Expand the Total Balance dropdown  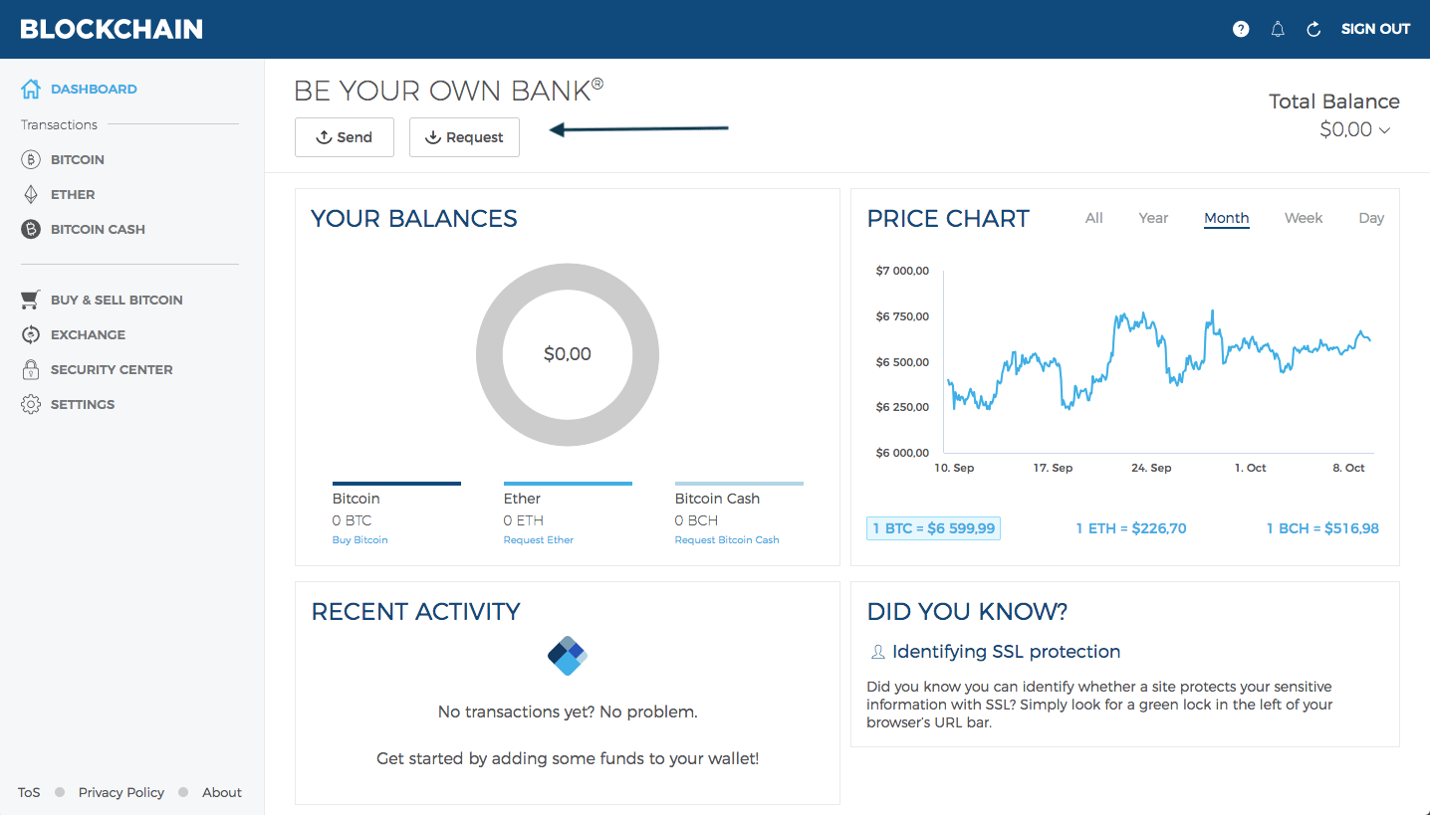pyautogui.click(x=1383, y=129)
